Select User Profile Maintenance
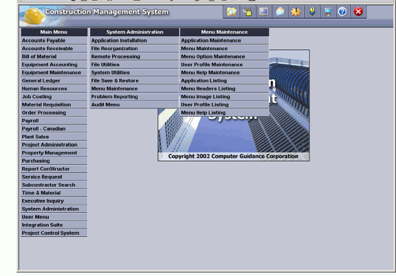This screenshot has height=276, width=396. (224, 65)
